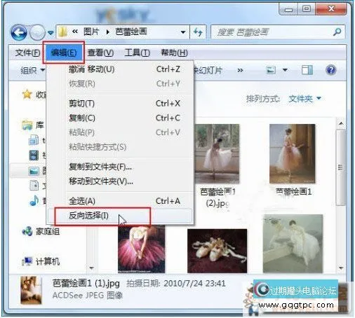Viewport: 355px width, 318px height.
Task: Open the 工具(T) menu
Action: (137, 53)
